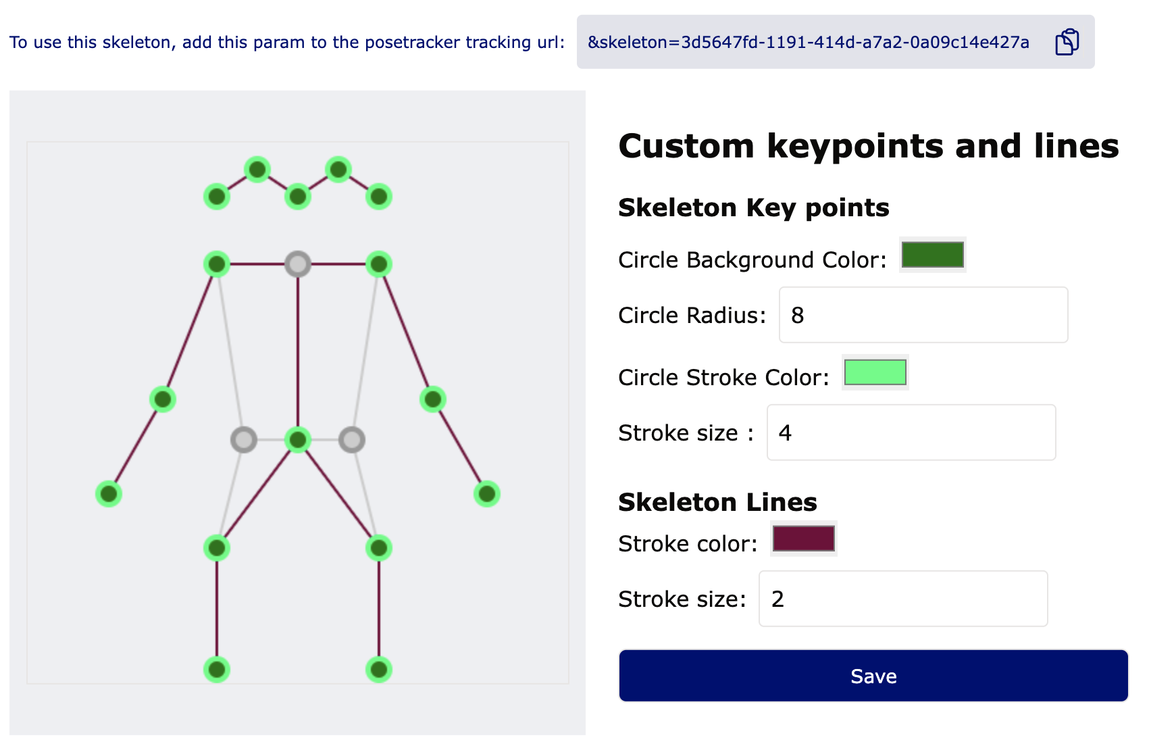The height and width of the screenshot is (742, 1174).
Task: Select the rightmost wrist keypoint on the skeleton
Action: tap(487, 494)
